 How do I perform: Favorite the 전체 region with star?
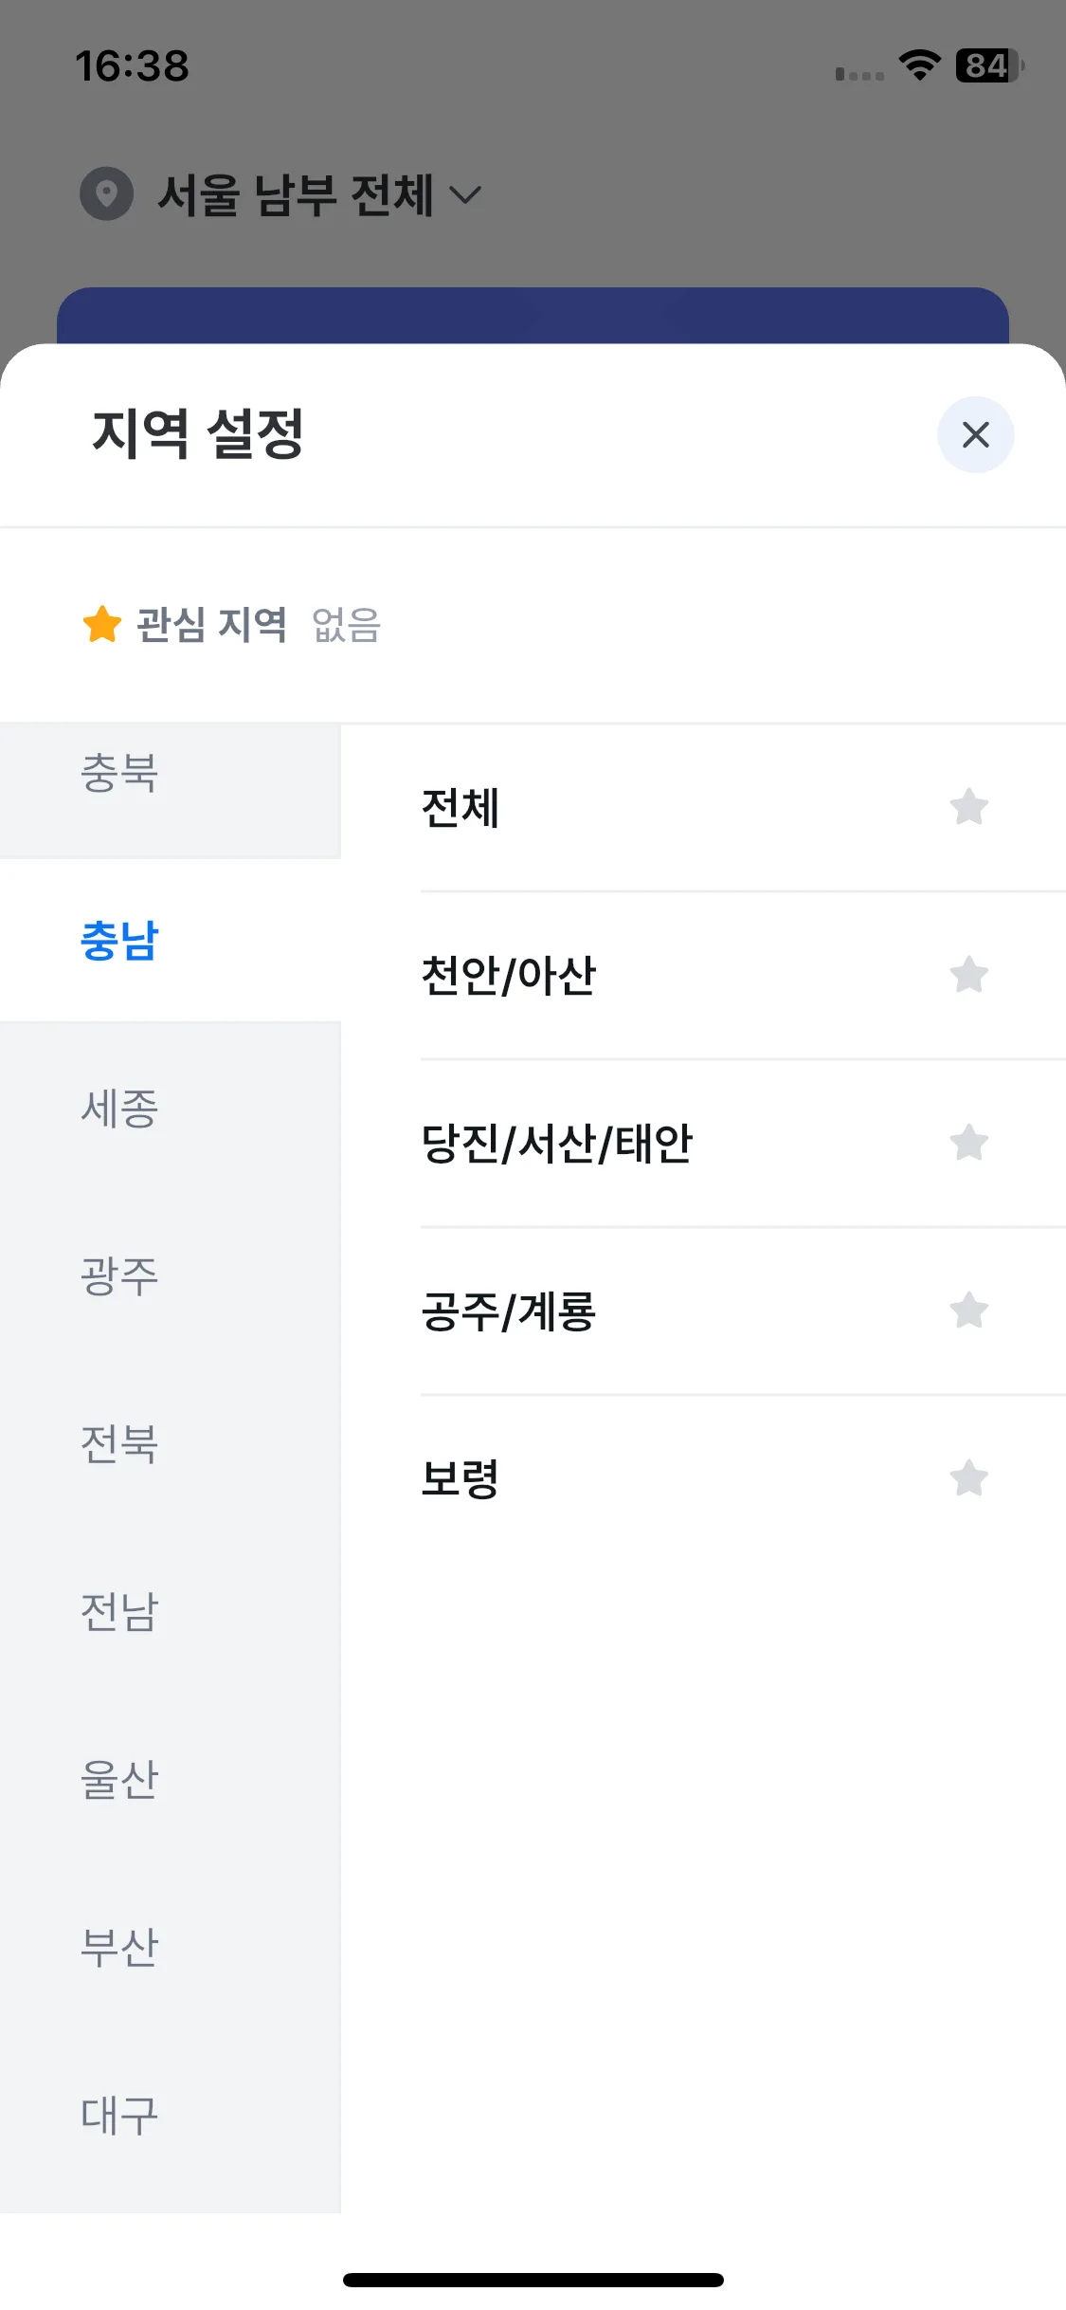point(968,807)
